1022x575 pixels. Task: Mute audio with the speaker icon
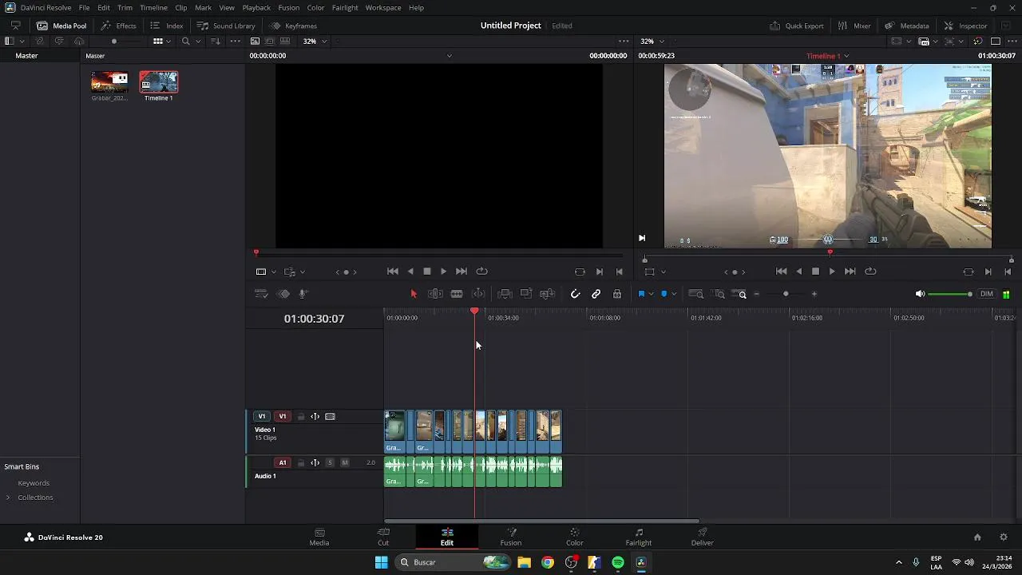click(x=920, y=294)
